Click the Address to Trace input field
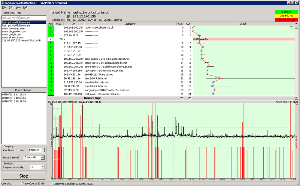 point(24,18)
